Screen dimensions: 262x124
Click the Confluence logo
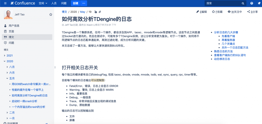[23, 3]
